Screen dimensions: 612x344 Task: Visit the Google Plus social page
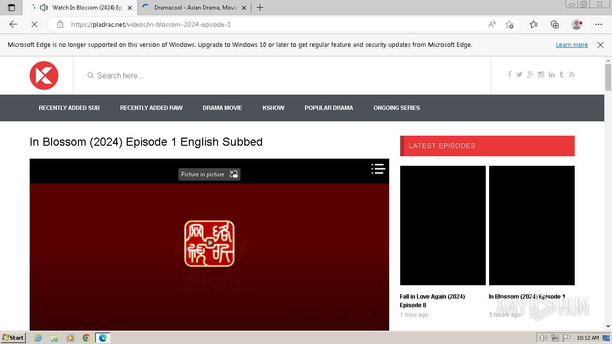click(530, 75)
